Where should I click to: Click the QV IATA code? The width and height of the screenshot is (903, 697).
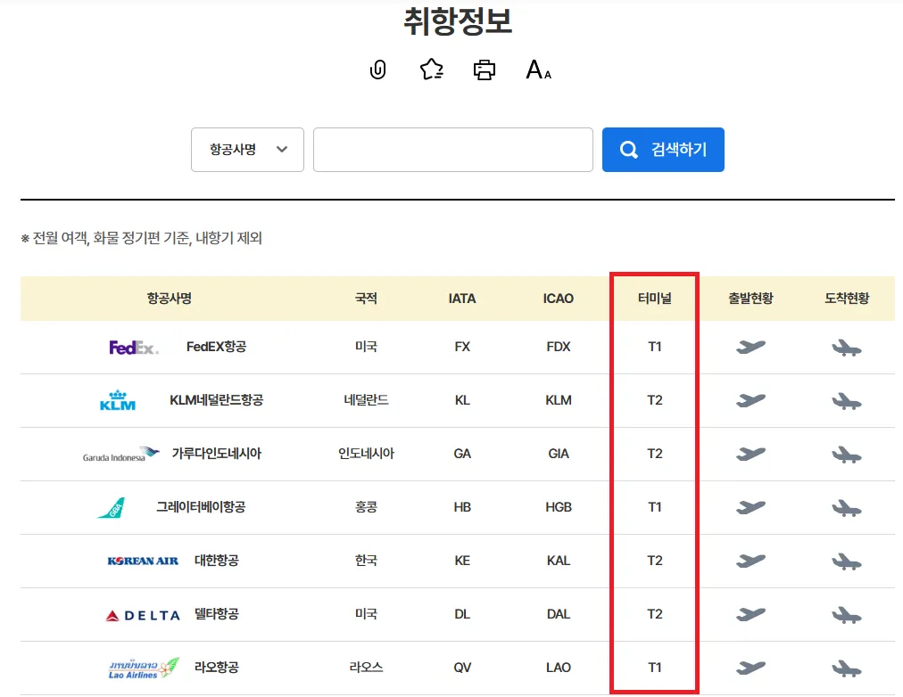click(462, 668)
